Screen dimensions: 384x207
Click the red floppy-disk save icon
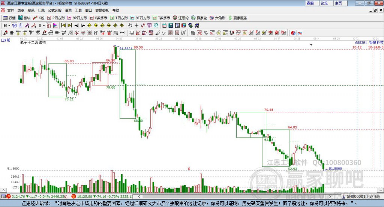pos(184,25)
